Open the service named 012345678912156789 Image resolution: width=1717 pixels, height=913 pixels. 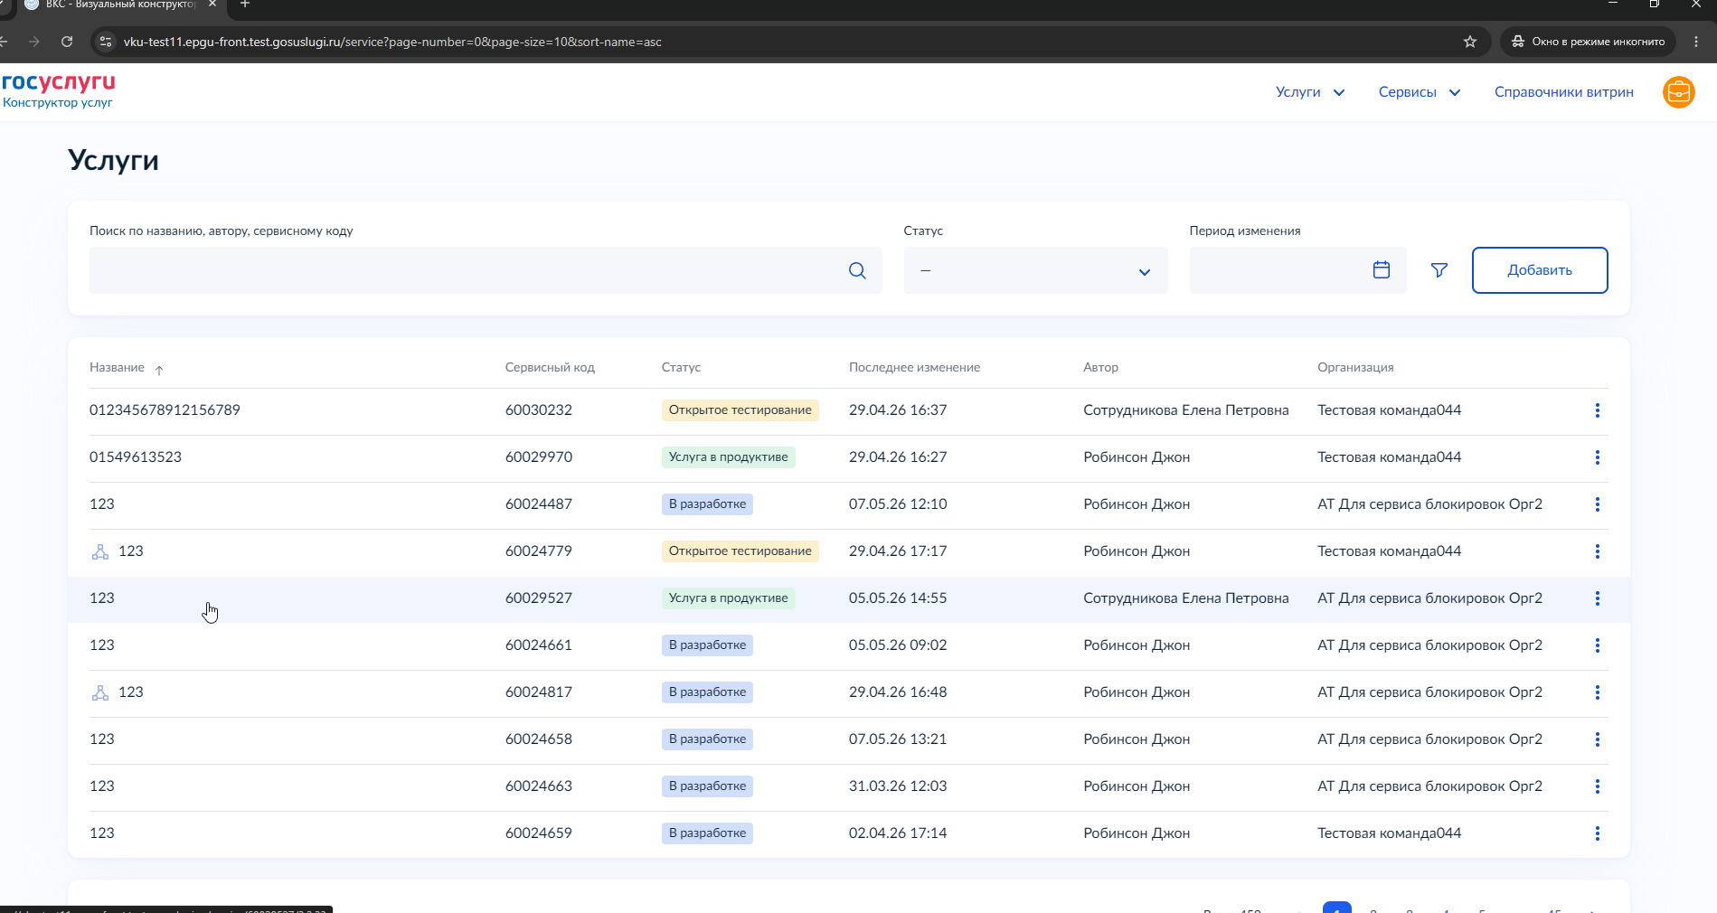pyautogui.click(x=165, y=410)
